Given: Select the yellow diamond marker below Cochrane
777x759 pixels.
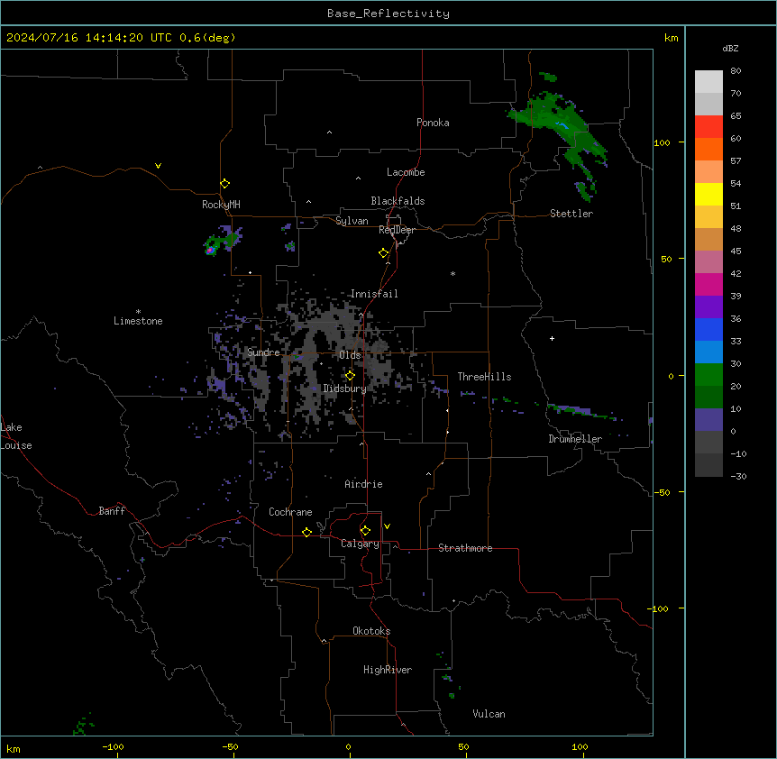Looking at the screenshot, I should 306,532.
